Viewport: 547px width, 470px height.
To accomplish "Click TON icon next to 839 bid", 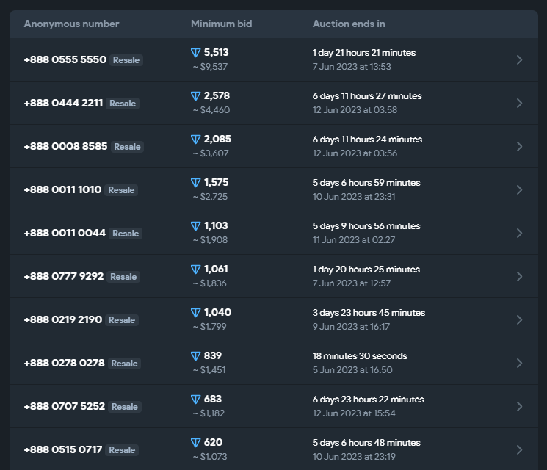I will click(196, 356).
